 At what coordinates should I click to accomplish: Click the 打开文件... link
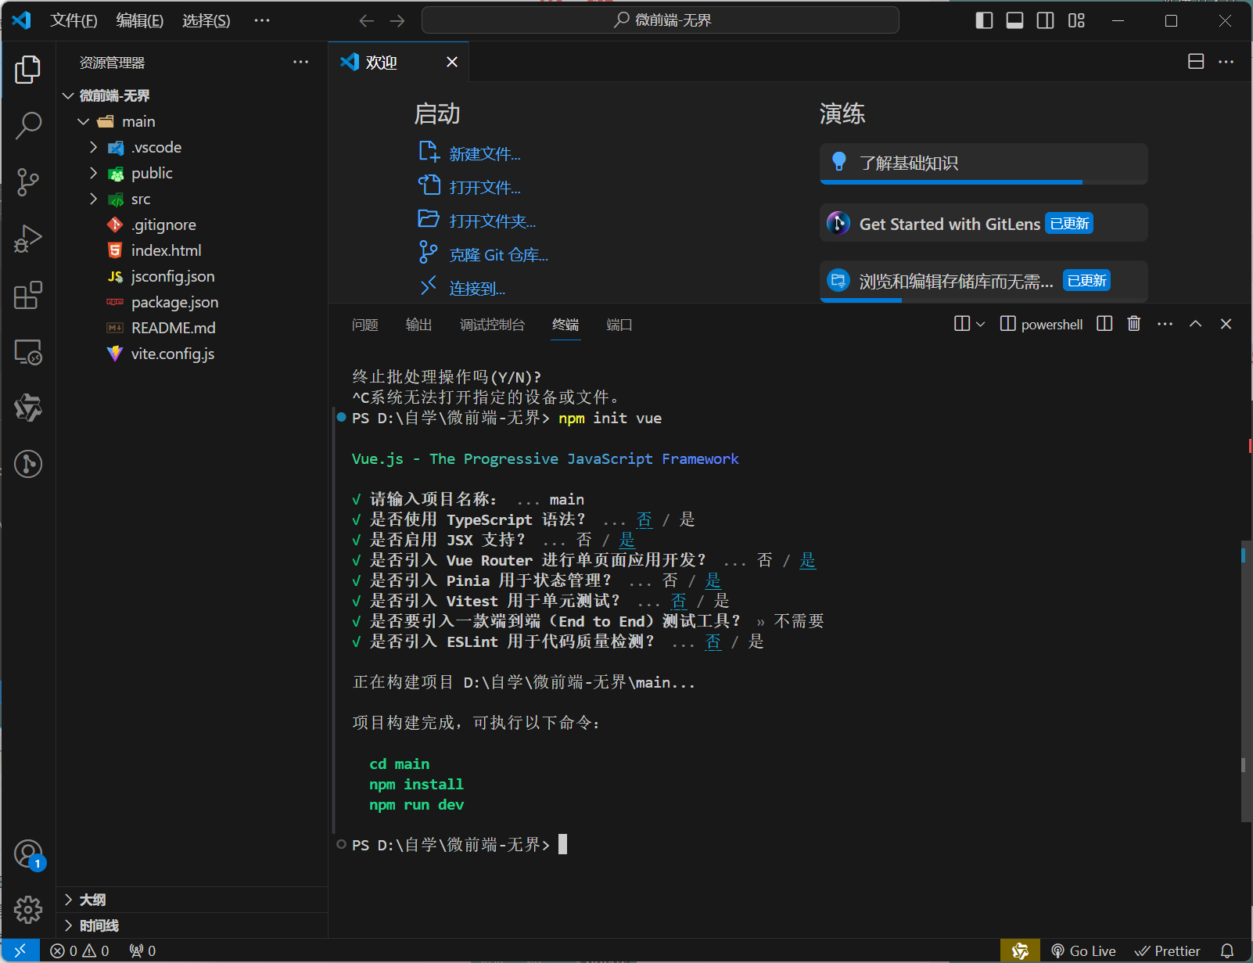[x=485, y=188]
